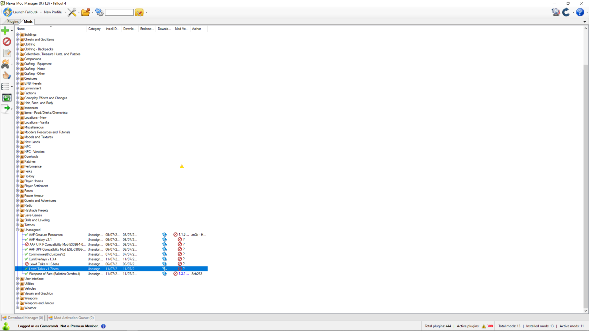Toggle AAF UPF Compatibility Mod ESL checkmark
589x331 pixels.
click(x=26, y=249)
